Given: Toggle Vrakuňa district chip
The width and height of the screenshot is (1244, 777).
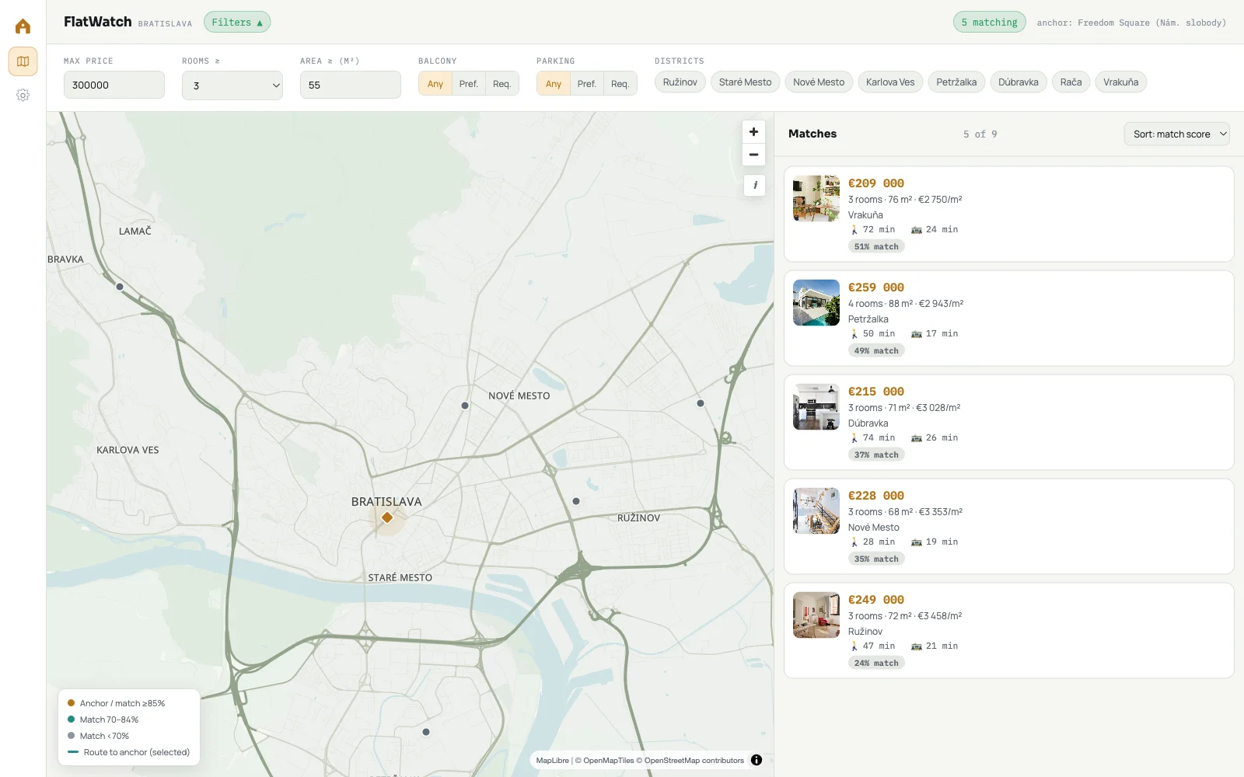Looking at the screenshot, I should point(1120,82).
